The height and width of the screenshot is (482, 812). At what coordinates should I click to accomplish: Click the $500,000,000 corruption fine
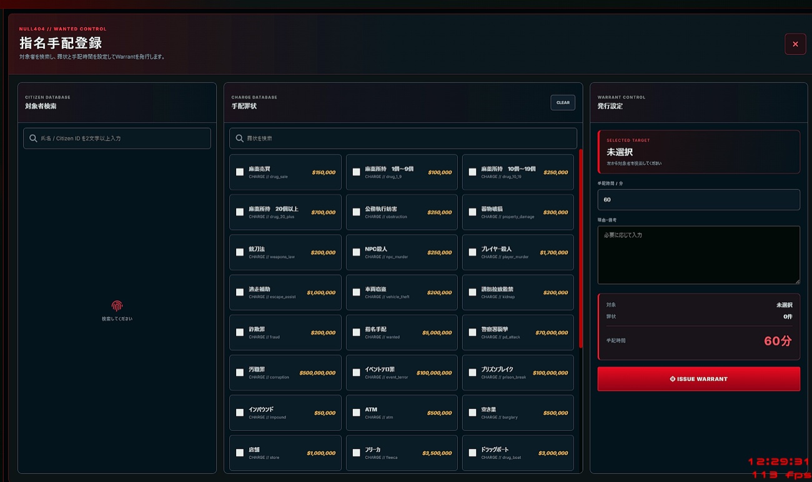317,373
